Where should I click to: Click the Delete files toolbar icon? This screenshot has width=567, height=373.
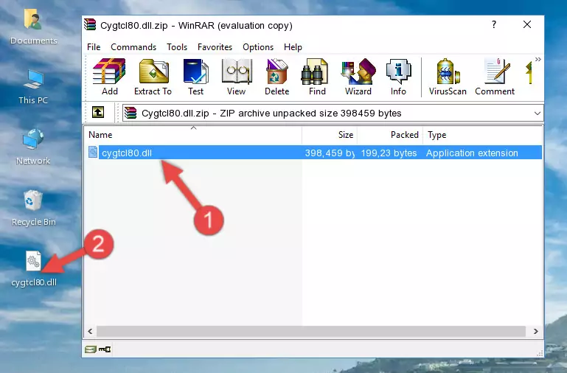point(277,77)
